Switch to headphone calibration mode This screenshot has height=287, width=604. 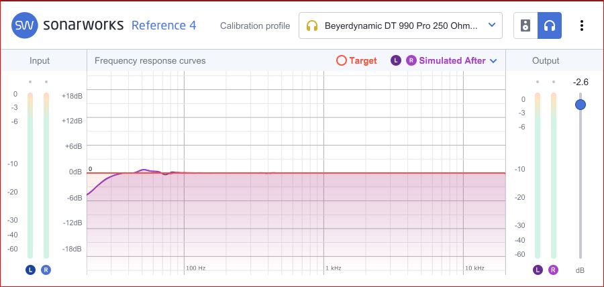(550, 25)
